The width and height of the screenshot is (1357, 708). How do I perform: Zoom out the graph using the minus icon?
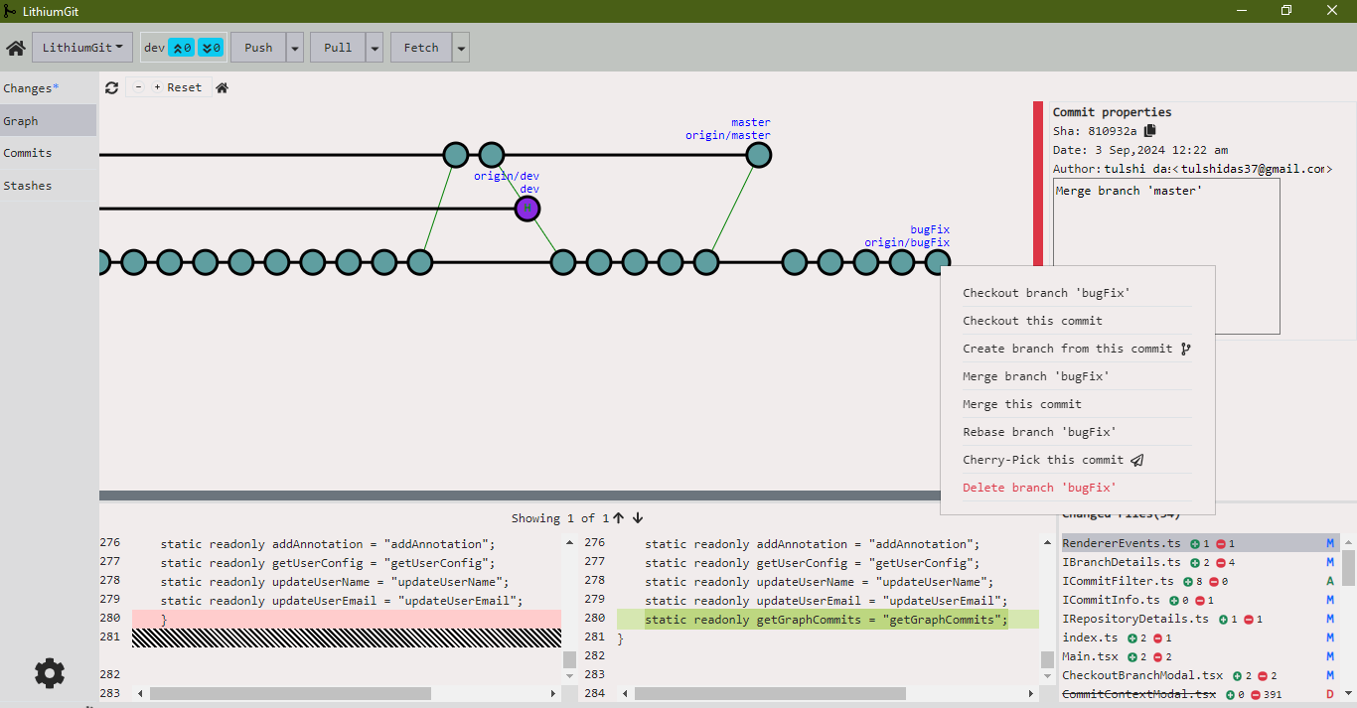[138, 87]
